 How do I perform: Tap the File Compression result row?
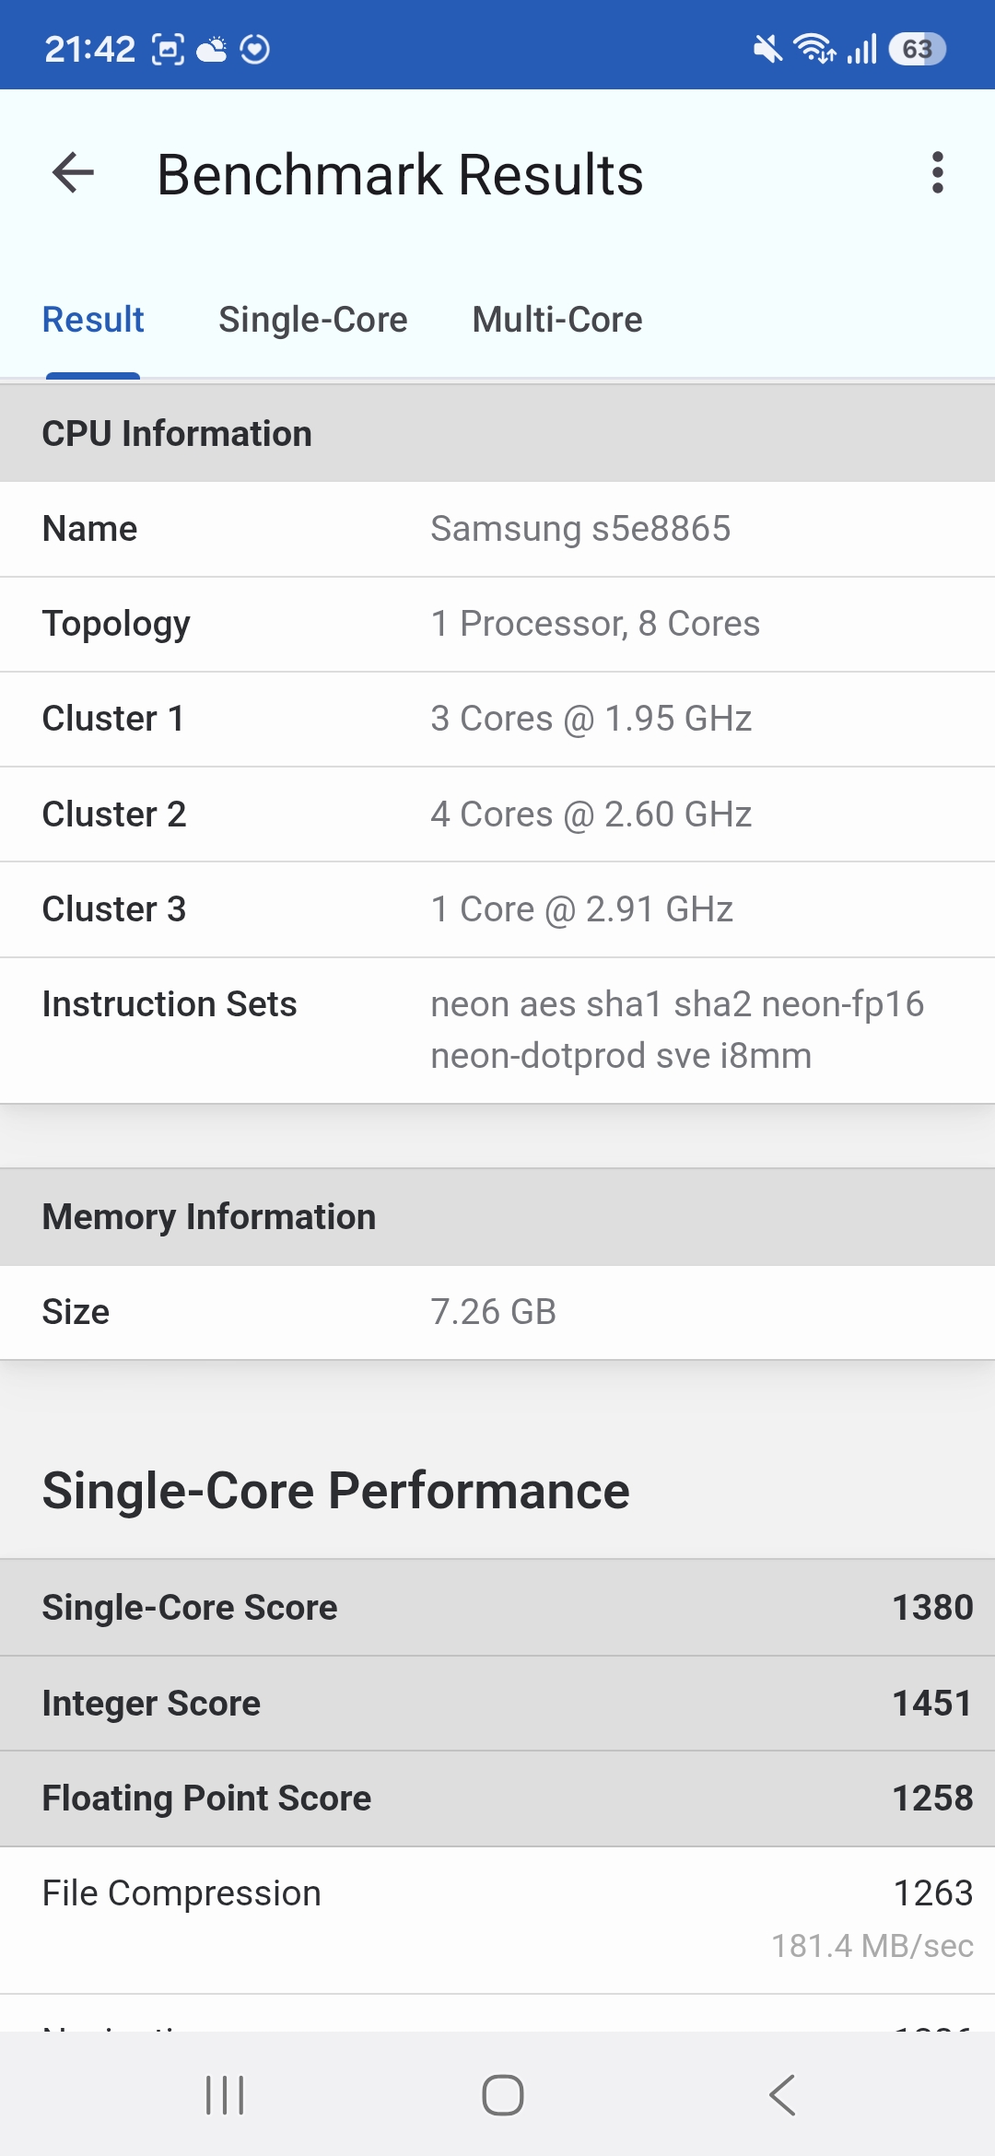click(x=497, y=1918)
